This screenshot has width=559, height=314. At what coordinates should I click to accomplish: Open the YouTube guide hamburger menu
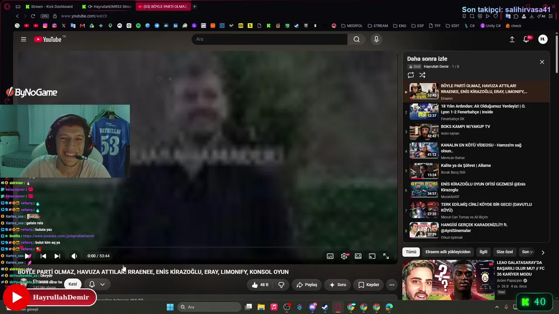pos(24,39)
